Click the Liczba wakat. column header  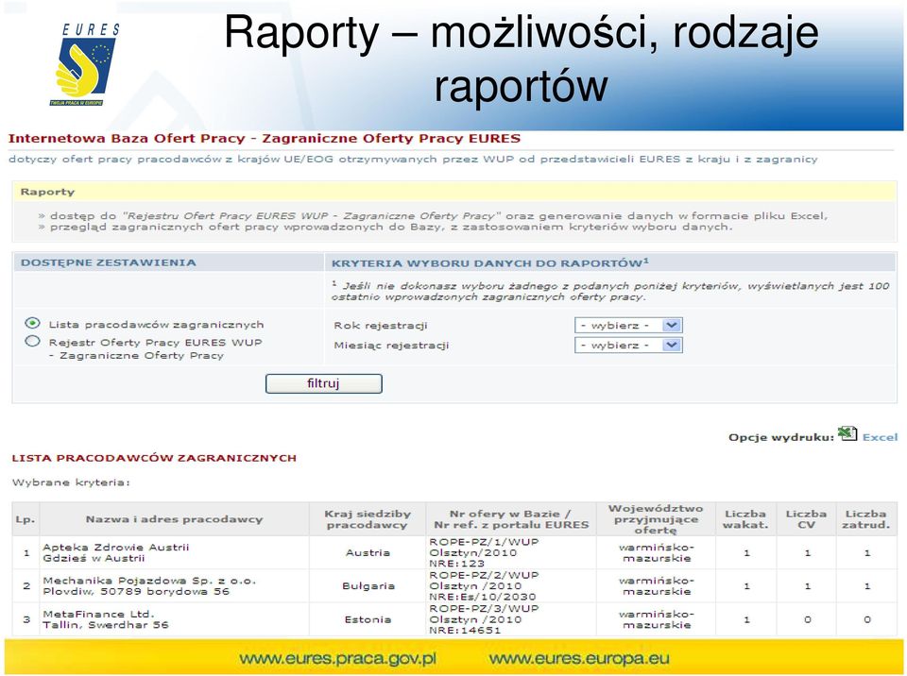point(745,519)
